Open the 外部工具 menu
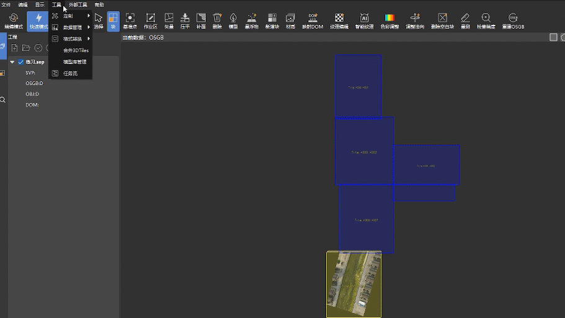The image size is (565, 318). pos(78,4)
